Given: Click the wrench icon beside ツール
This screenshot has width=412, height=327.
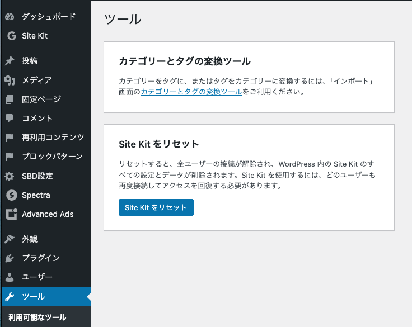Looking at the screenshot, I should pos(10,297).
